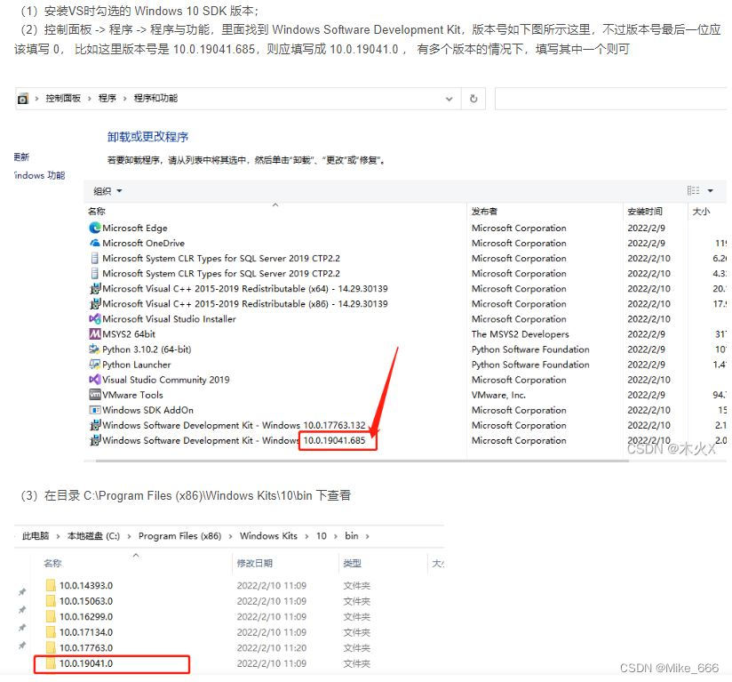Image resolution: width=732 pixels, height=682 pixels.
Task: Click the 卸载或更改程序 heading
Action: click(x=147, y=136)
